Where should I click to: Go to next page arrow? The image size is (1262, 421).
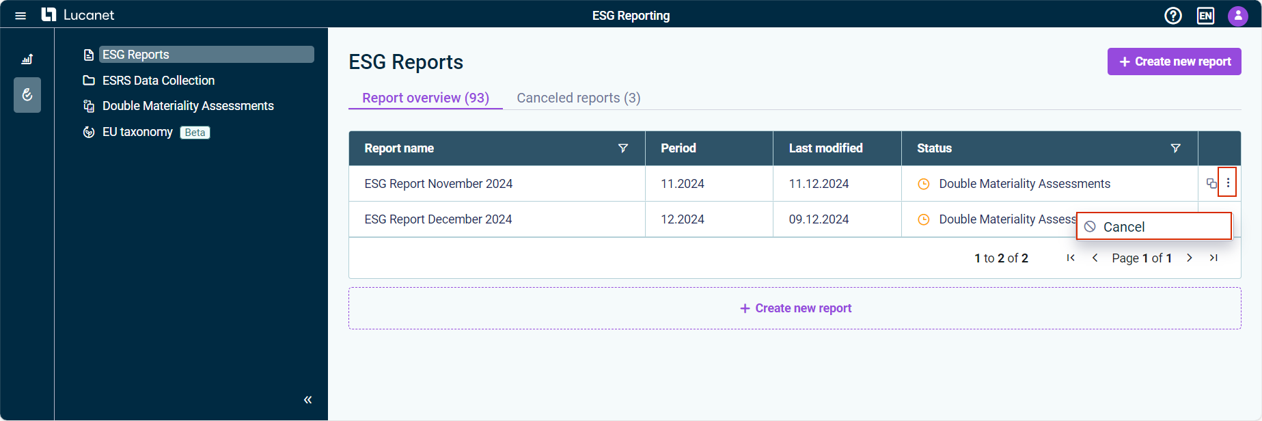1190,258
